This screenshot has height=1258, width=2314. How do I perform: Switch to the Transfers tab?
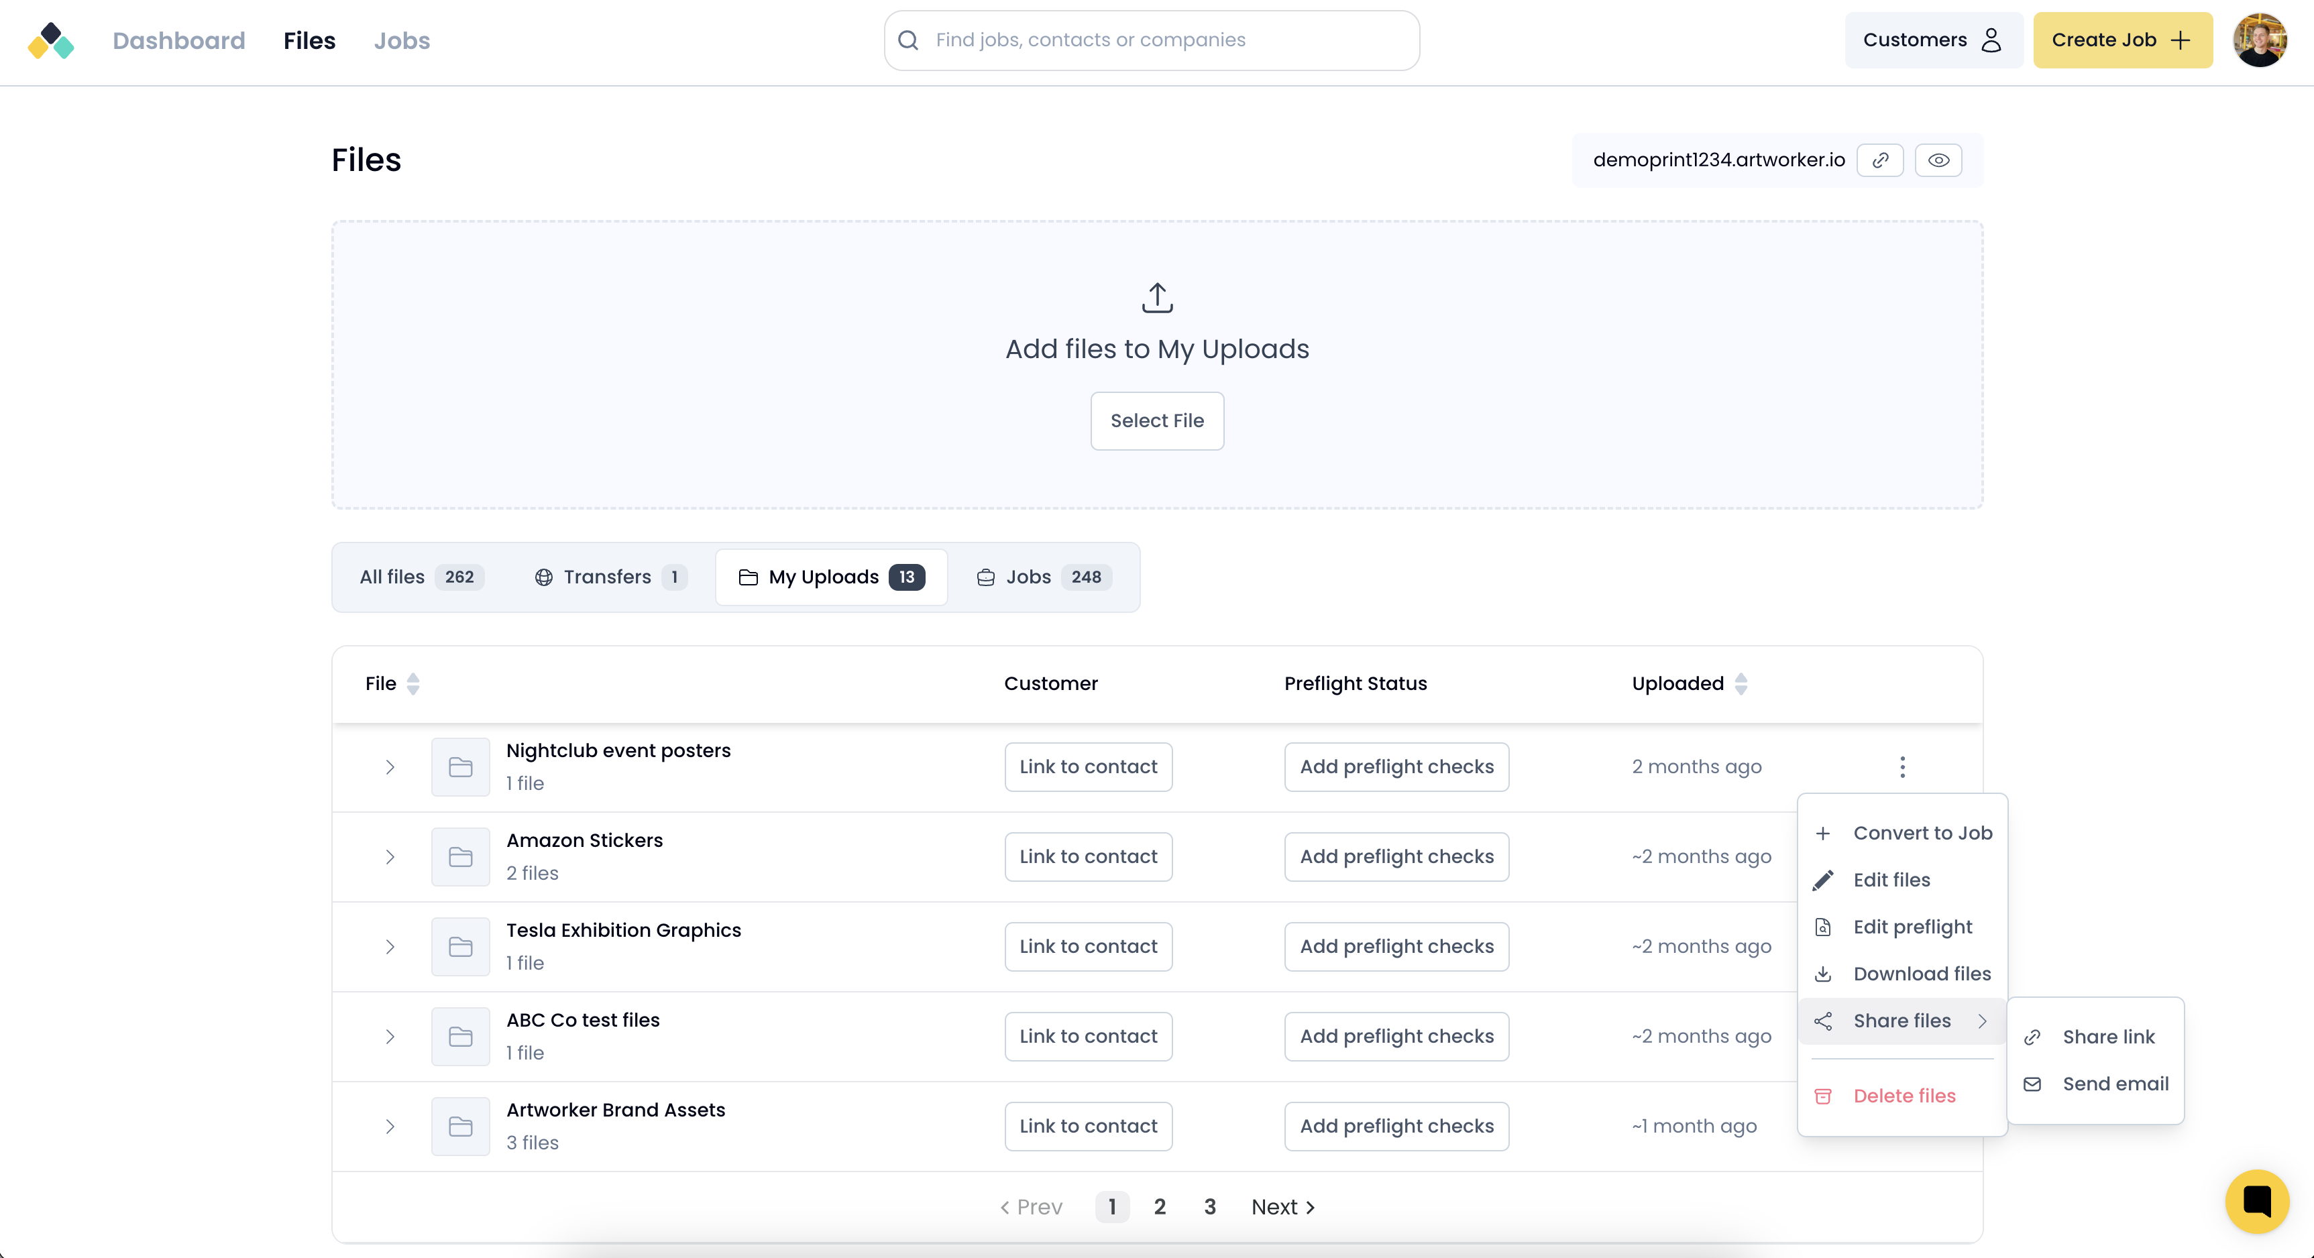[610, 577]
